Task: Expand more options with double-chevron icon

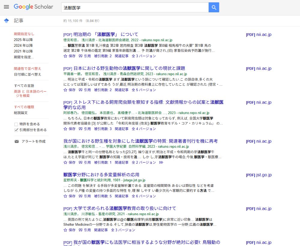Action: (161, 162)
